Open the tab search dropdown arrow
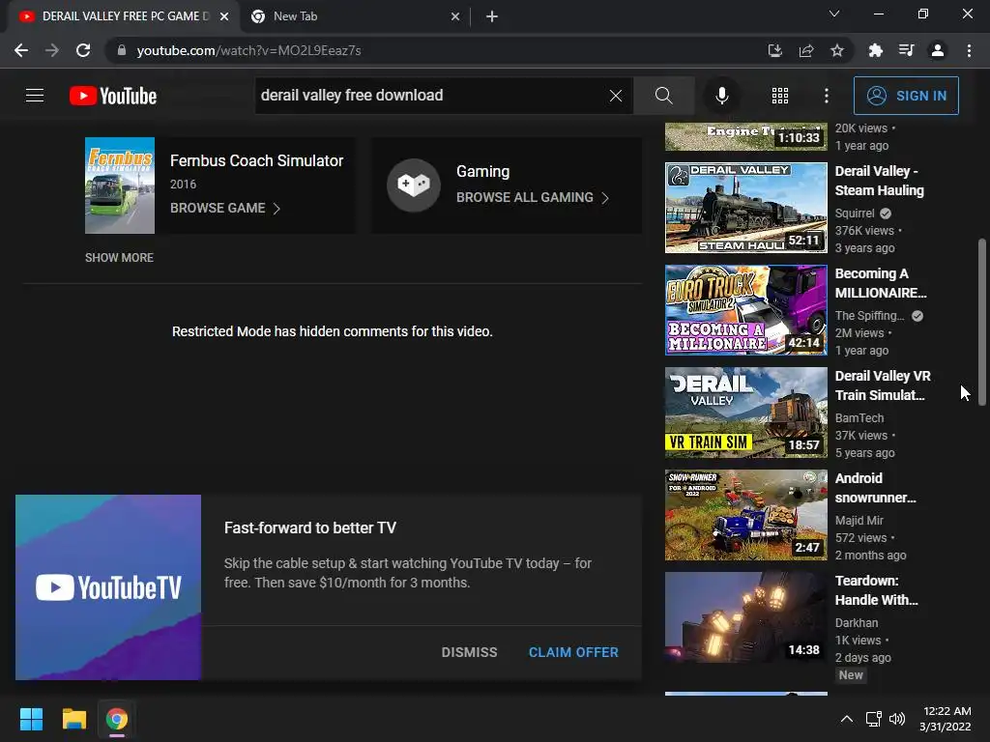 (x=834, y=14)
